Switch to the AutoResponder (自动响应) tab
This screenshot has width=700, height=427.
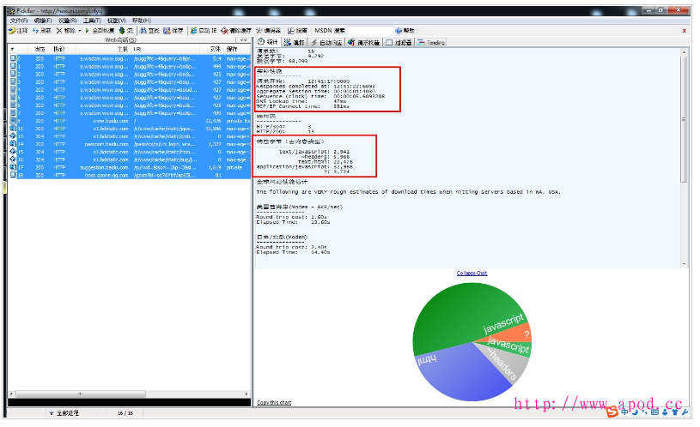[x=326, y=41]
